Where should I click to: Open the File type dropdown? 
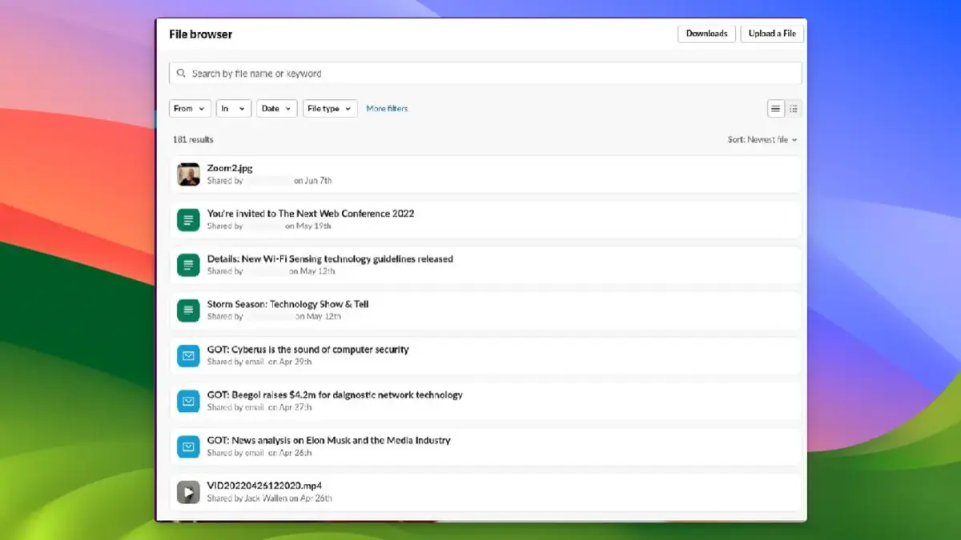329,108
